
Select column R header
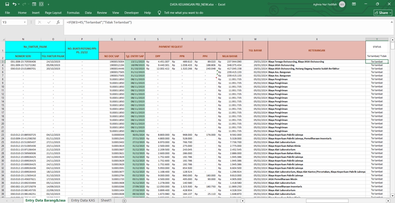(135, 39)
